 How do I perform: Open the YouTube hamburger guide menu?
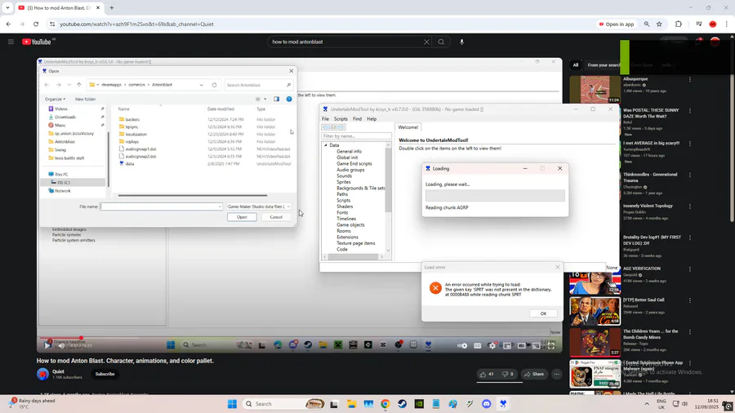pos(11,42)
